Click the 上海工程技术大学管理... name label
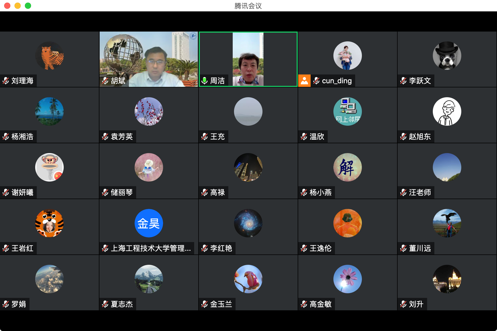497x331 pixels. [x=151, y=249]
